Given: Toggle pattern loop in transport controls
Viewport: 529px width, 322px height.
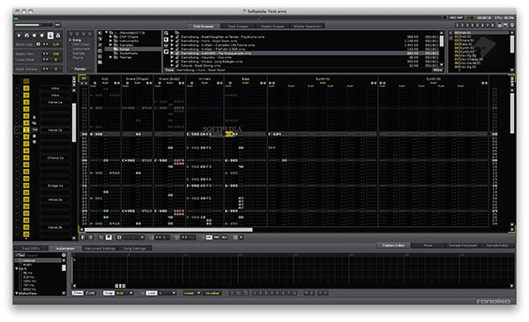Looking at the screenshot, I should pos(26,35).
